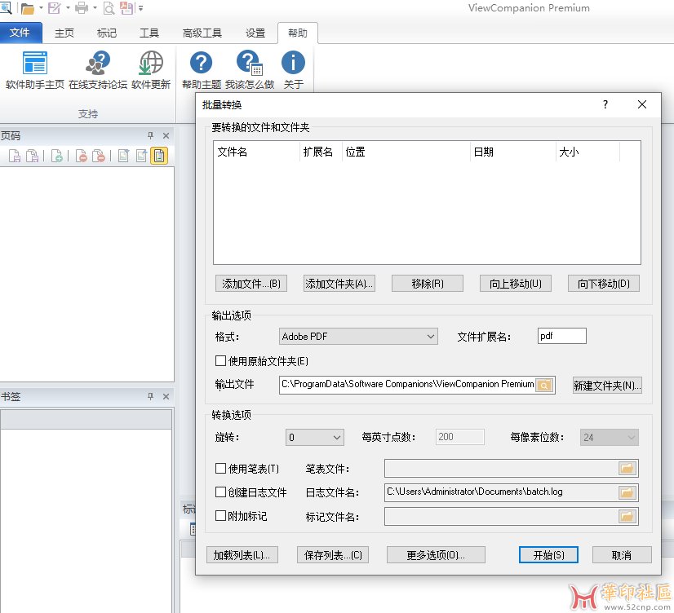Open the 格式 Adobe PDF dropdown
The width and height of the screenshot is (674, 613).
(358, 337)
